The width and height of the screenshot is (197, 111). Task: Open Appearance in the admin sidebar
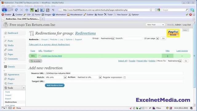pyautogui.click(x=14, y=75)
